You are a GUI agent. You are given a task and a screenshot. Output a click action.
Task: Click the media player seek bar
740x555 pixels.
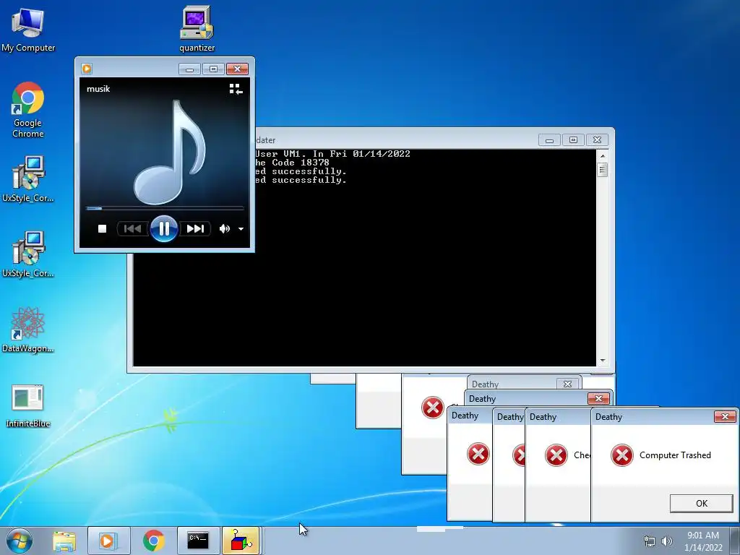(x=164, y=207)
